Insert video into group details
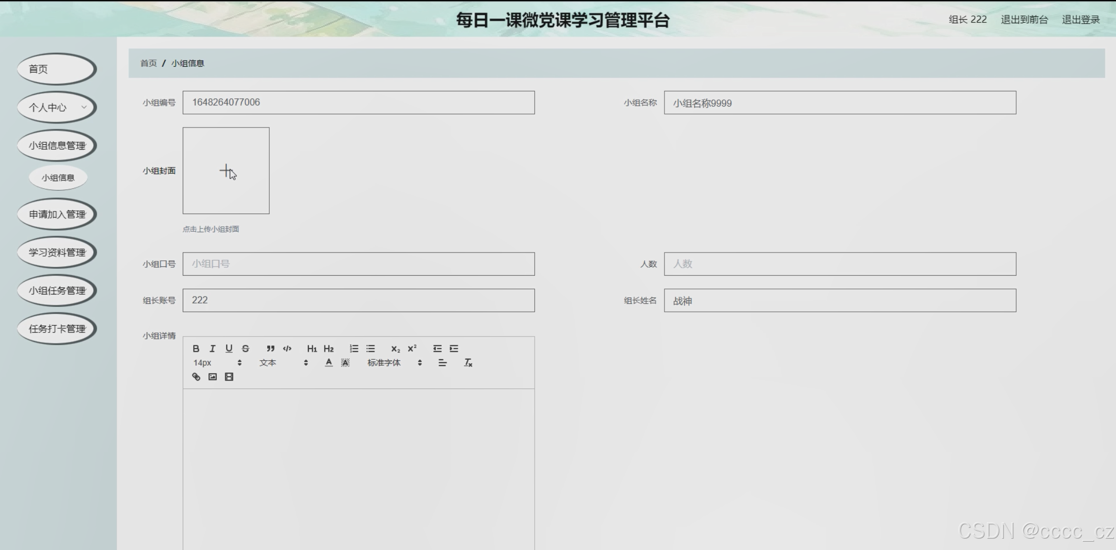Image resolution: width=1116 pixels, height=550 pixels. tap(229, 377)
